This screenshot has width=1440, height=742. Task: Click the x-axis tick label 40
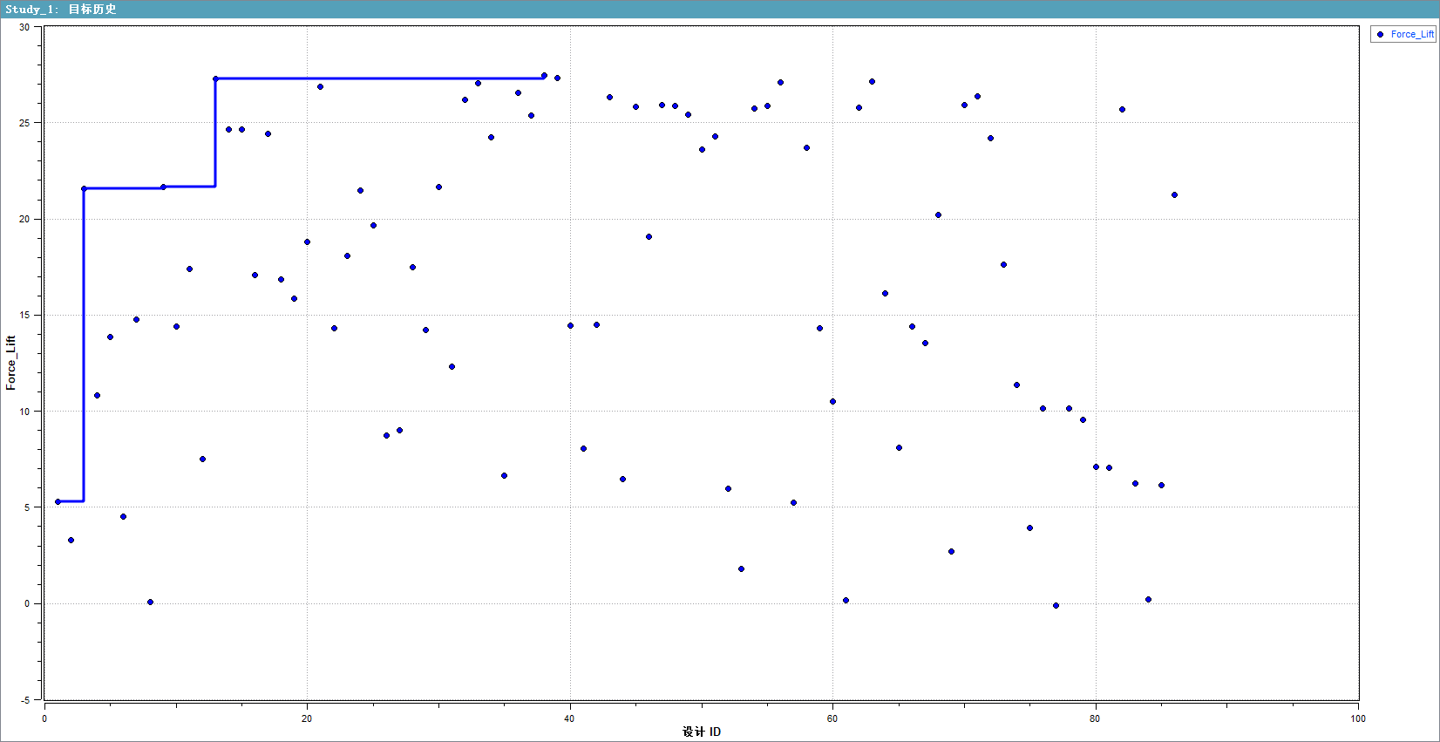pyautogui.click(x=570, y=718)
